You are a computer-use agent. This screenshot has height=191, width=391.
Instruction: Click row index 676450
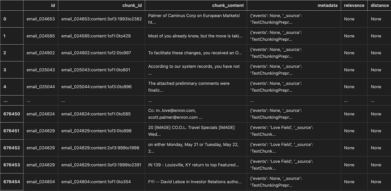coord(12,114)
